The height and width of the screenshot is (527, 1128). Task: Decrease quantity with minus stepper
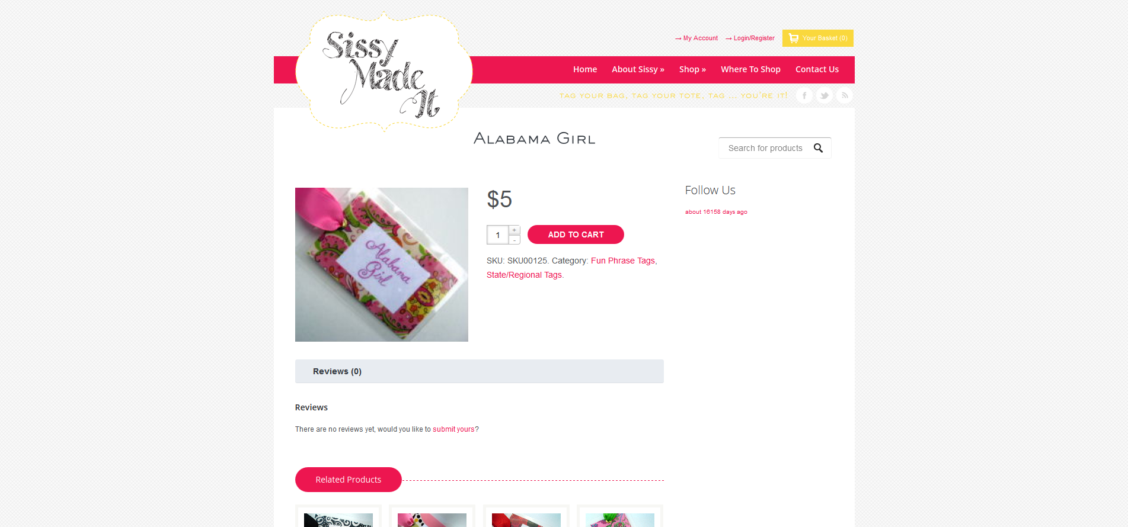click(x=515, y=240)
